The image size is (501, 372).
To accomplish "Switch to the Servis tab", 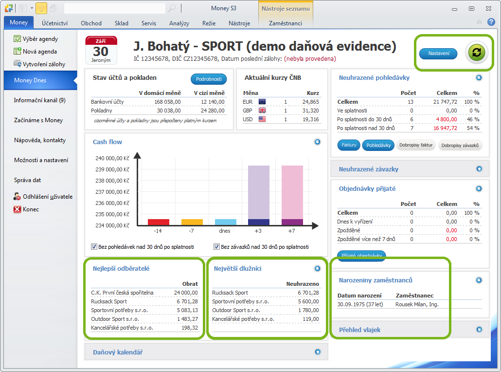I will pos(149,23).
